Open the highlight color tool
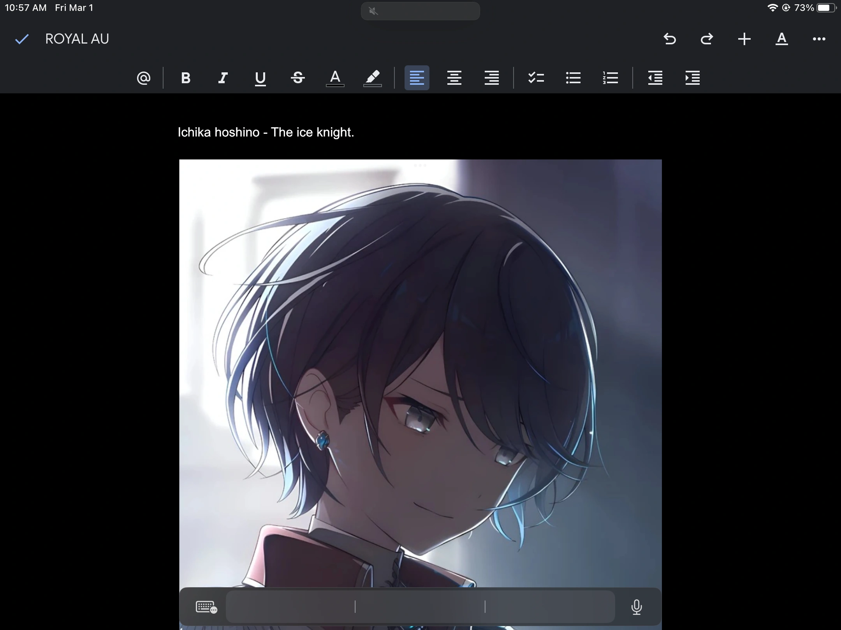This screenshot has width=841, height=630. point(372,77)
